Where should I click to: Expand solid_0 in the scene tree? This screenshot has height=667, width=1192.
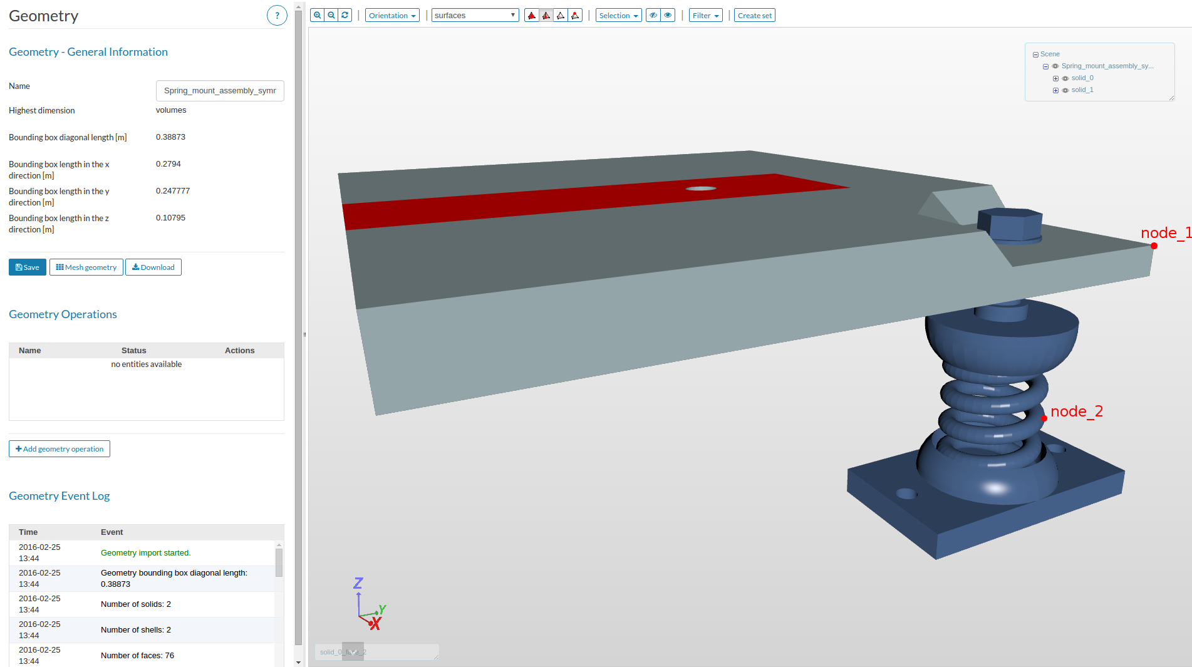pyautogui.click(x=1055, y=78)
